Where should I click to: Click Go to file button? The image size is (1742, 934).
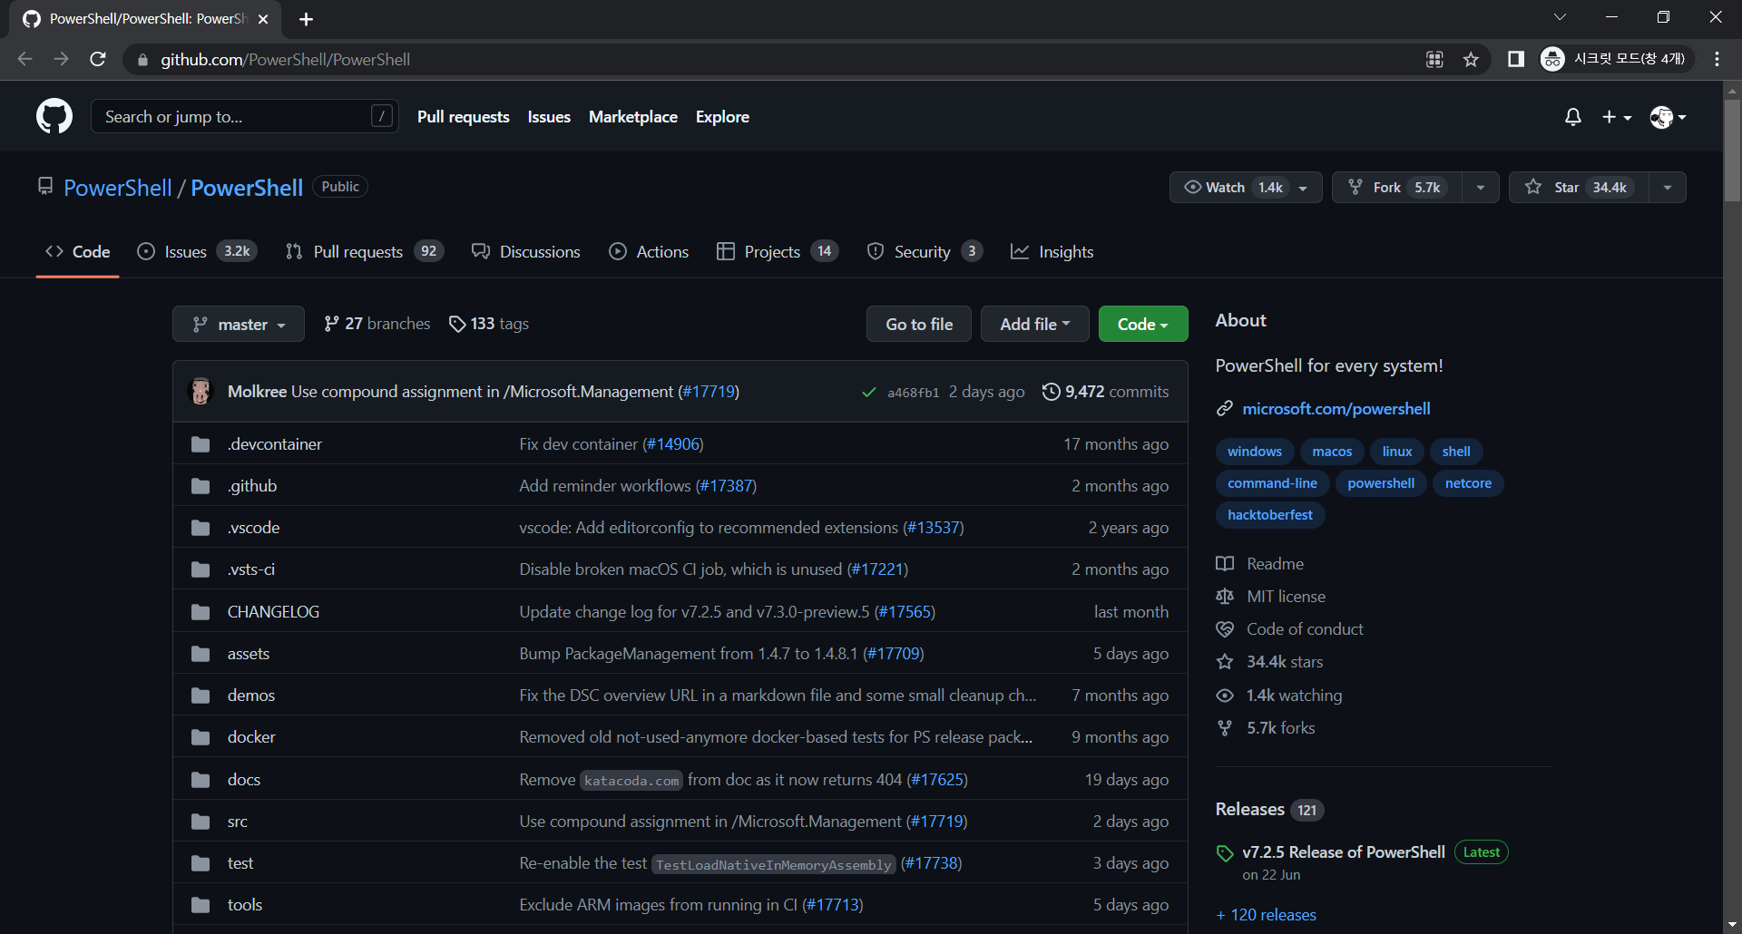point(919,324)
